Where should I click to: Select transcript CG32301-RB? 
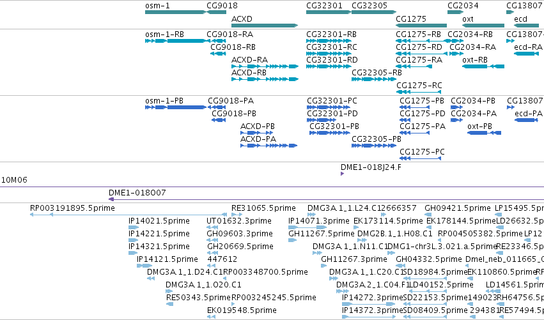[329, 41]
